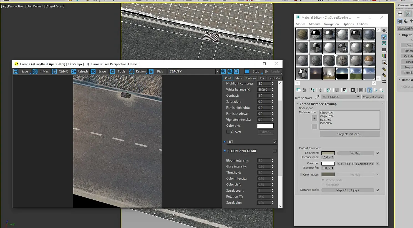The image size is (413, 228).
Task: Click the zoom-in magnifier in render toolbar
Action: [223, 71]
